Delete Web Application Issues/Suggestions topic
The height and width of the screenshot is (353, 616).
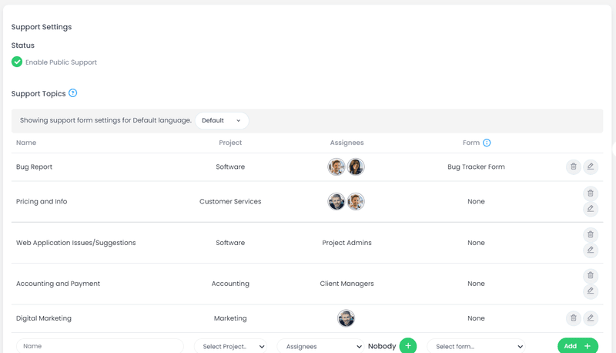point(590,234)
